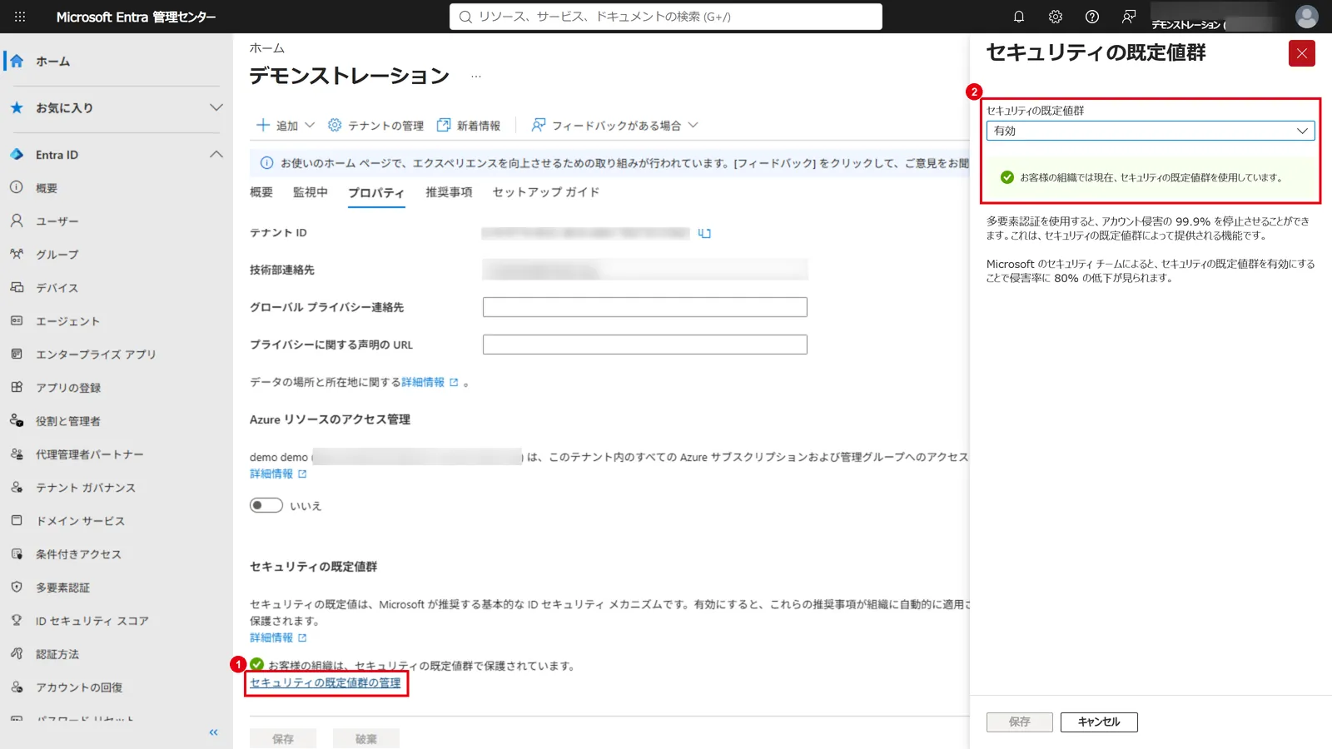Image resolution: width=1332 pixels, height=749 pixels.
Task: Open the ellipsis menu next to デモンストレーション
Action: pos(476,77)
